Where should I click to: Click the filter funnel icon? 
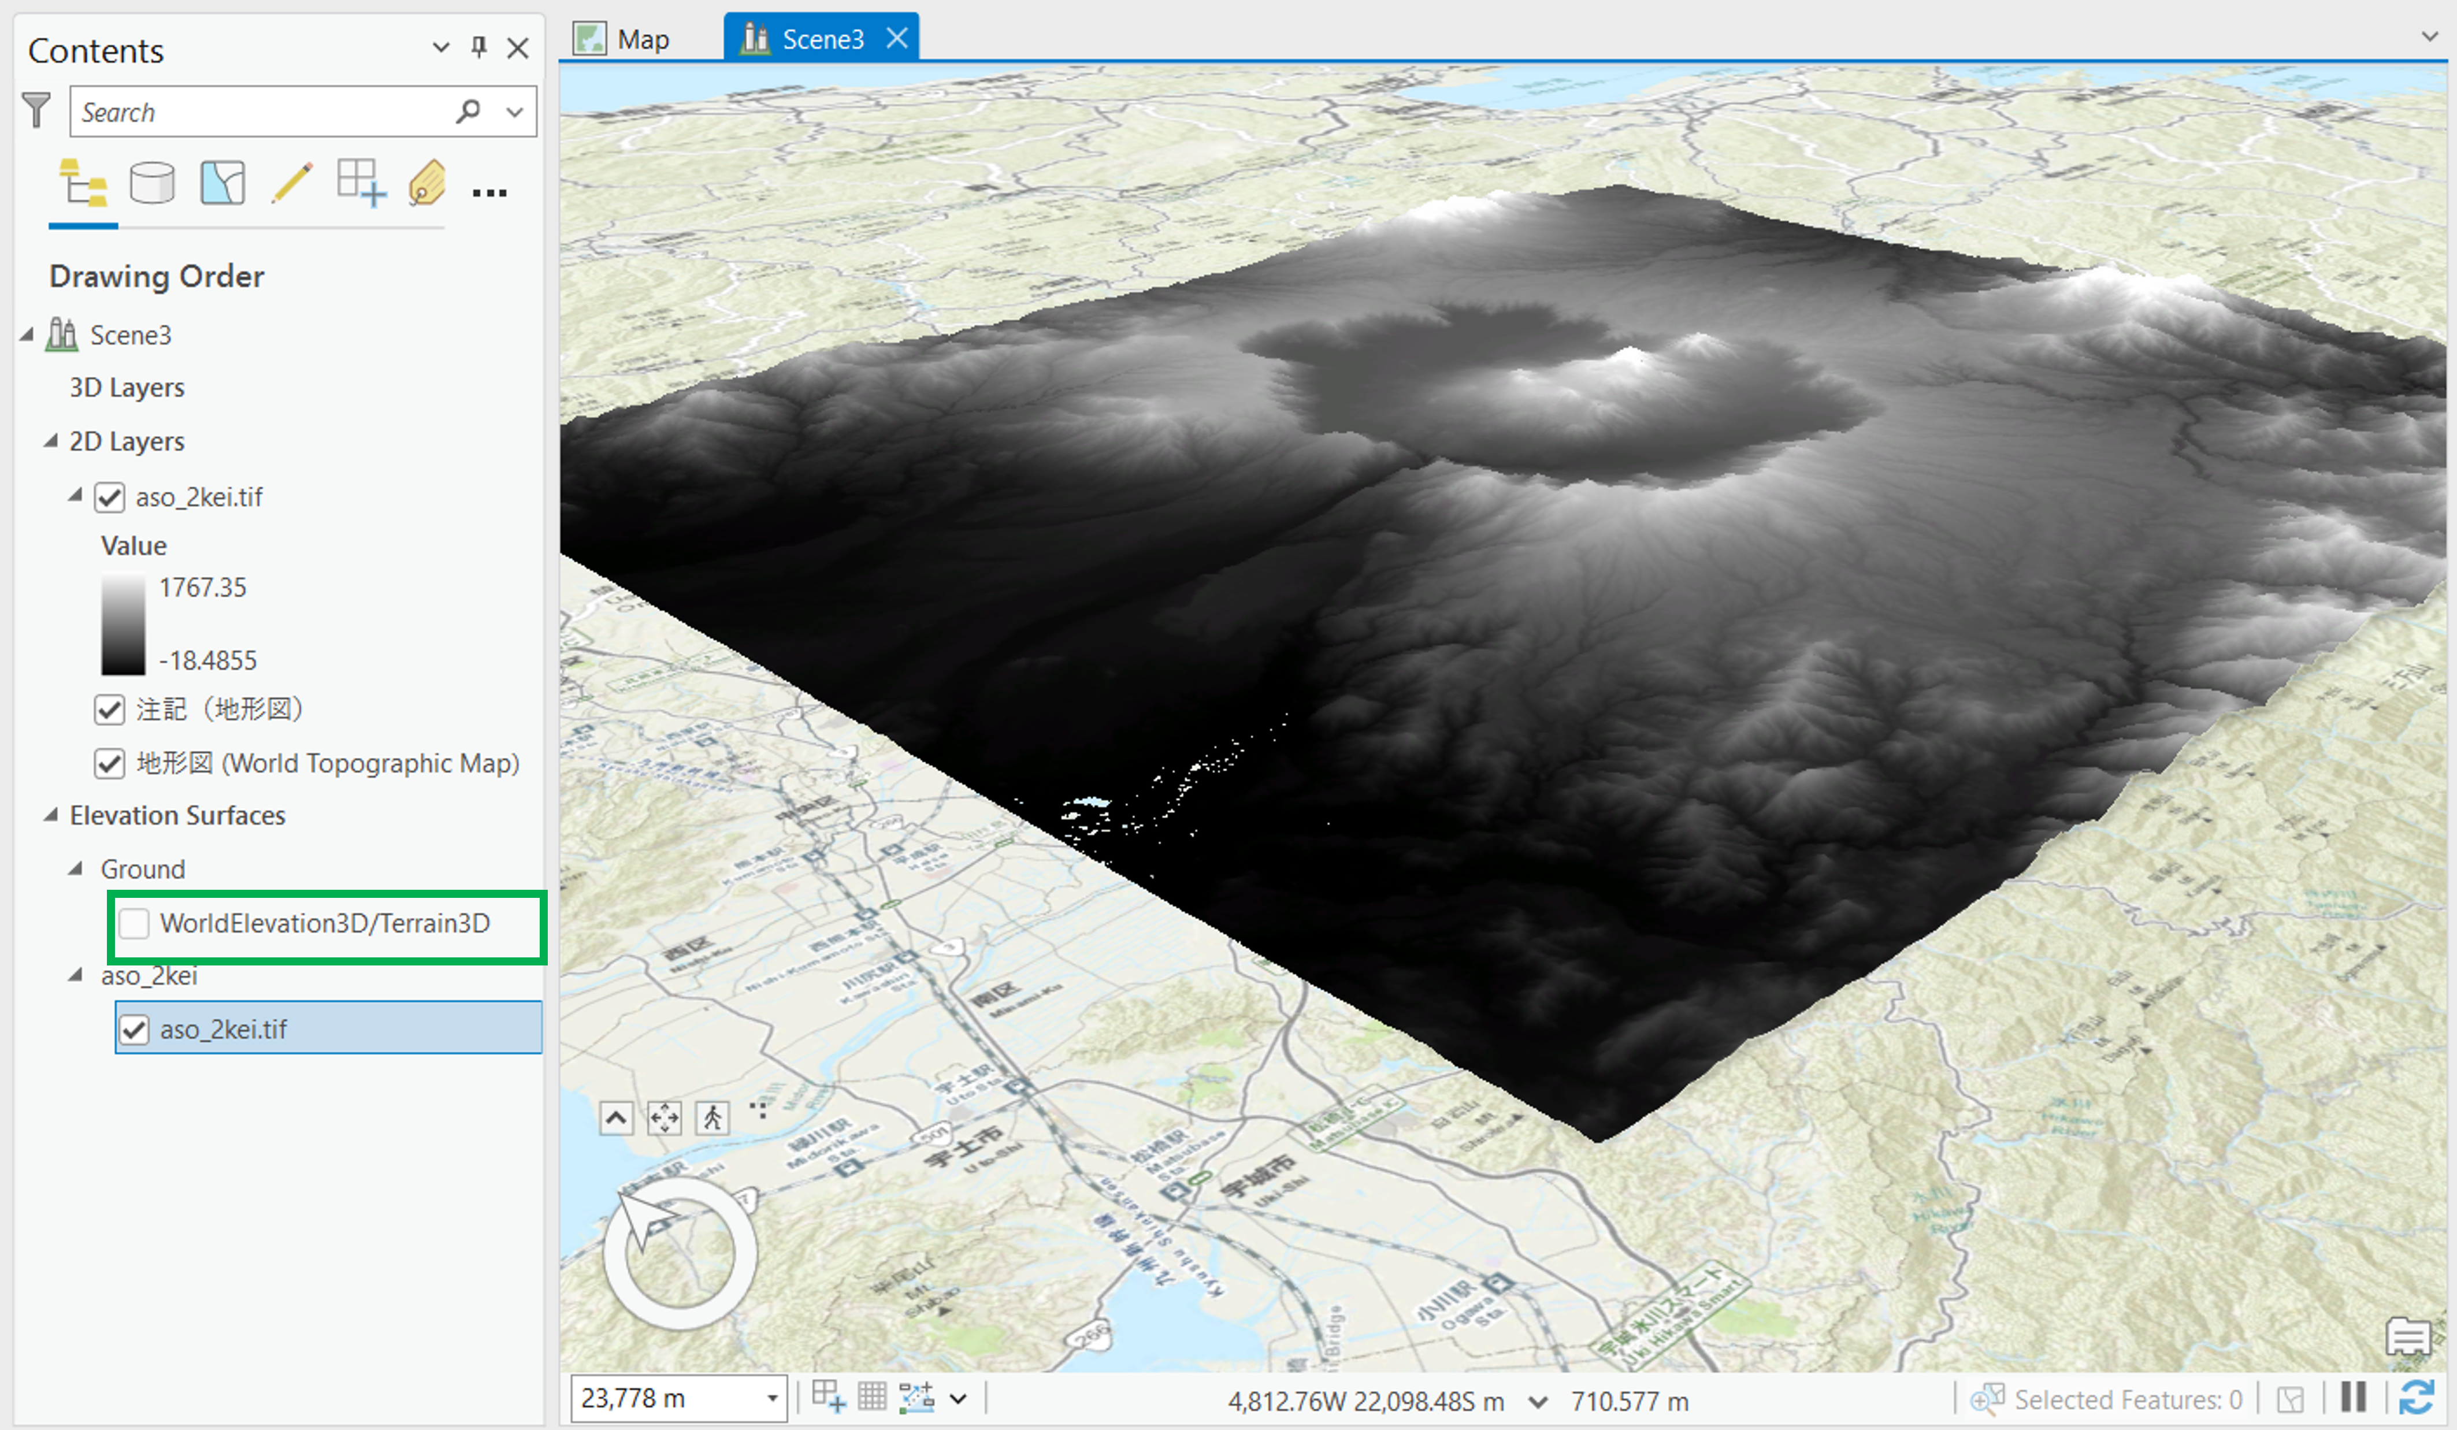36,110
